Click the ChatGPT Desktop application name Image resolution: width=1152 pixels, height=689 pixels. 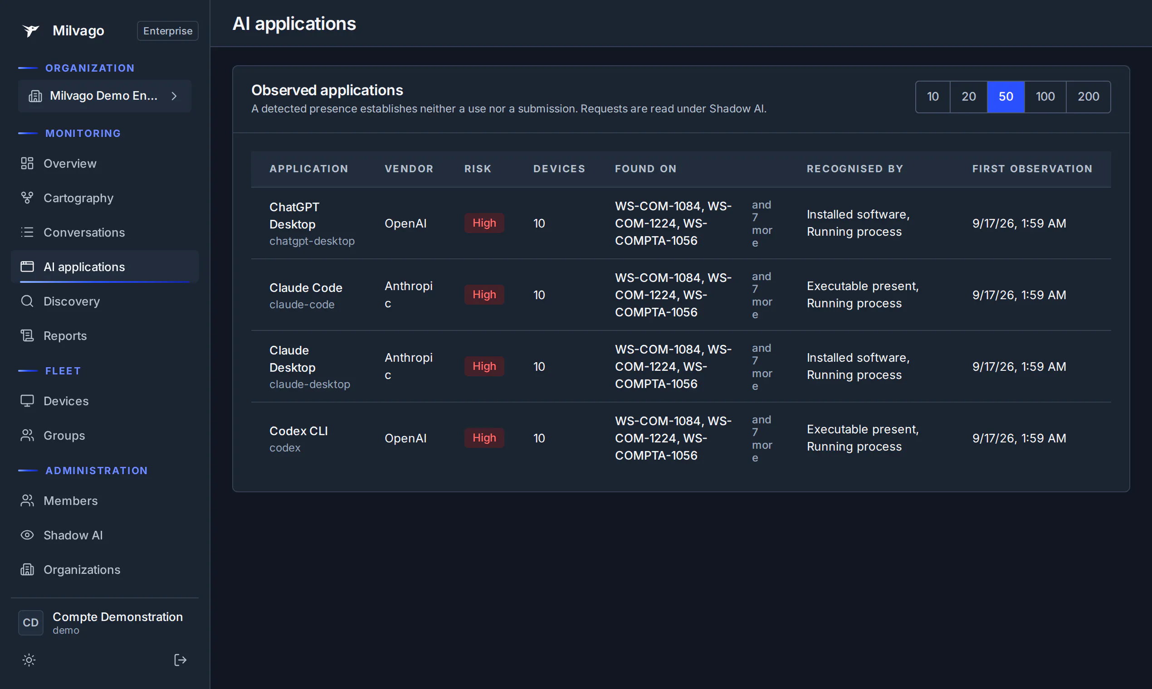(294, 215)
